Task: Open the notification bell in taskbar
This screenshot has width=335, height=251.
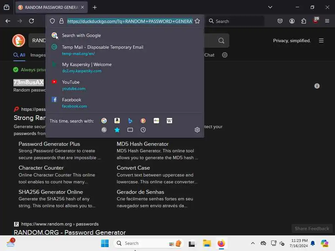Action: pyautogui.click(x=312, y=243)
